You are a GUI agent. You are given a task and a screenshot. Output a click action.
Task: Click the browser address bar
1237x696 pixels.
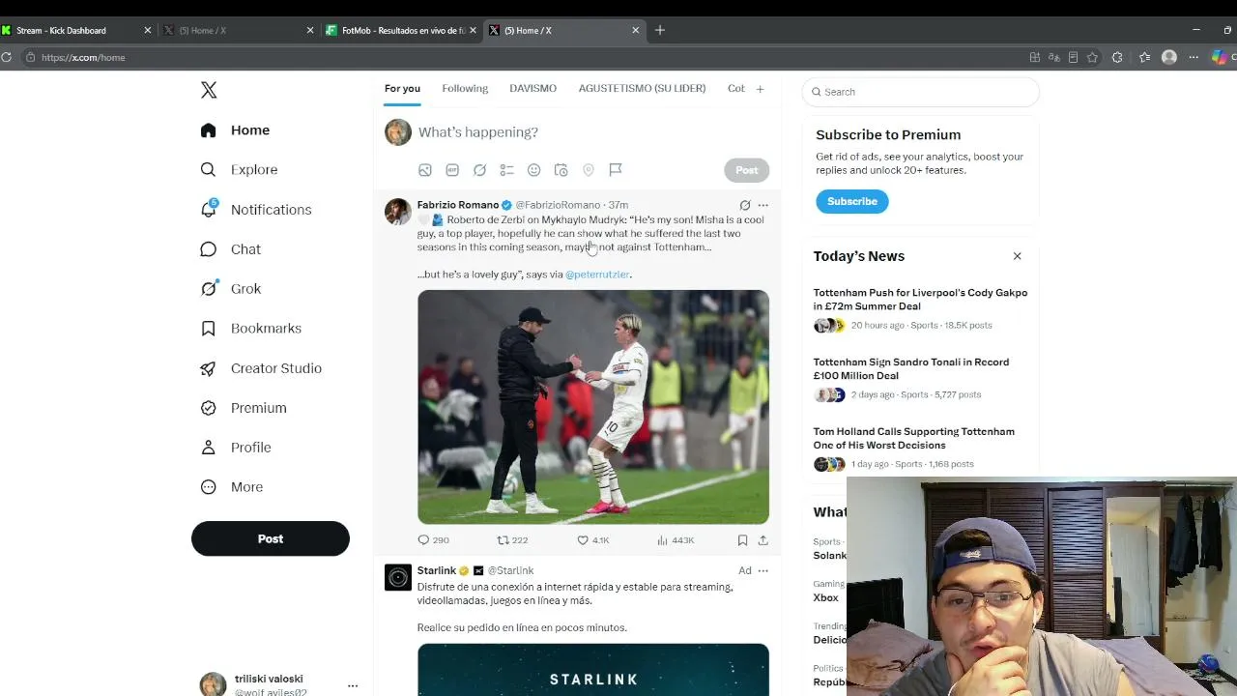pos(522,58)
